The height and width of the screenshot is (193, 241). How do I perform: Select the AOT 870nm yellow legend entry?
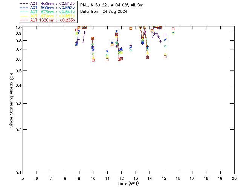pyautogui.click(x=47, y=16)
